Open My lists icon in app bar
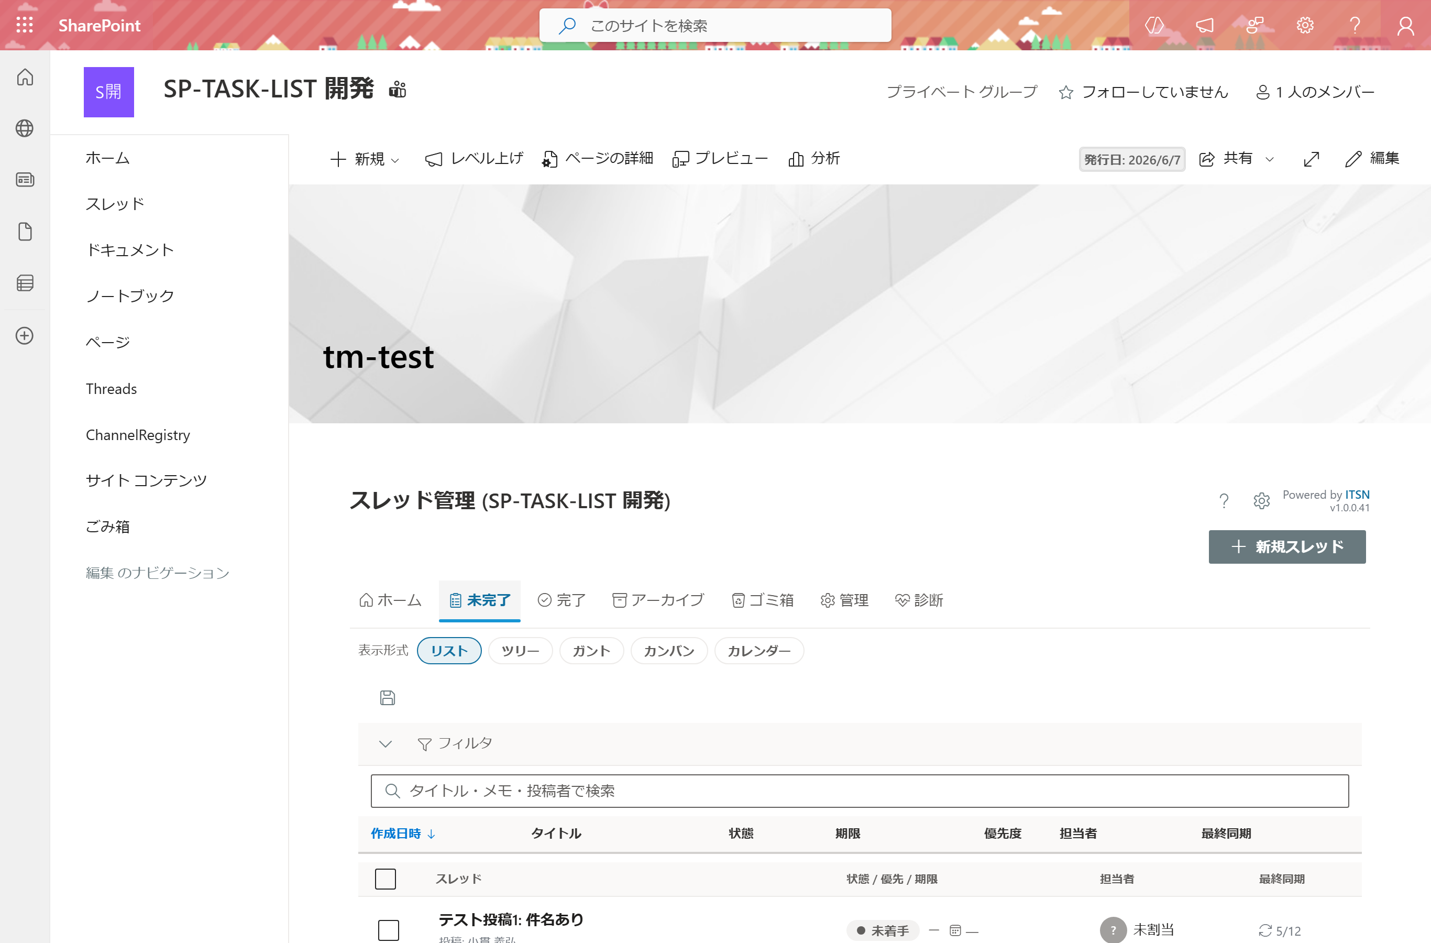This screenshot has height=943, width=1431. tap(25, 283)
